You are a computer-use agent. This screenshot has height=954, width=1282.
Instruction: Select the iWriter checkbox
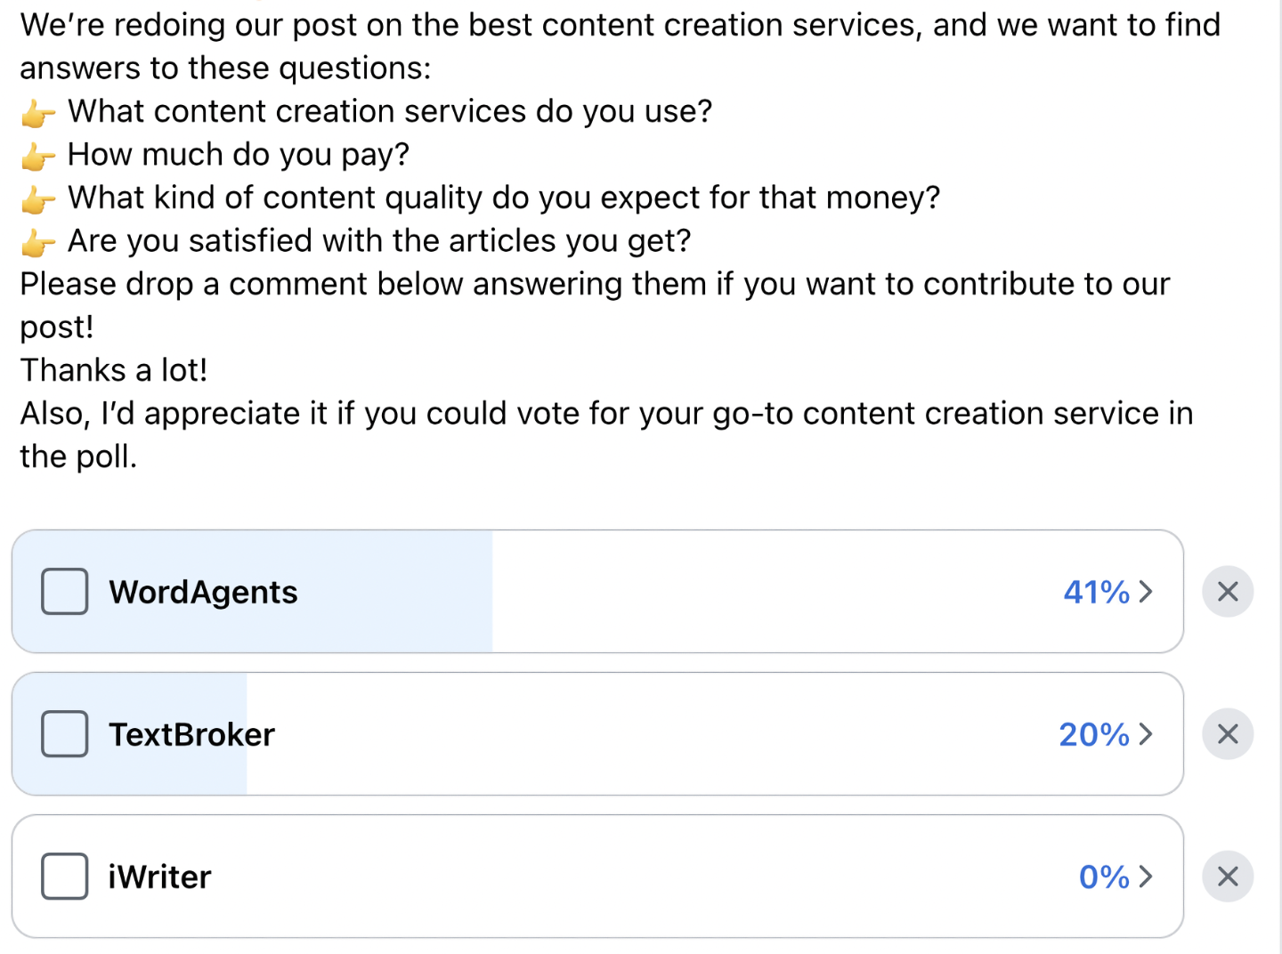click(x=65, y=877)
